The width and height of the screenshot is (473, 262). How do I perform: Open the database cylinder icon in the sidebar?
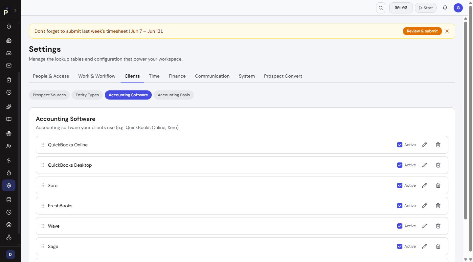coord(9,200)
